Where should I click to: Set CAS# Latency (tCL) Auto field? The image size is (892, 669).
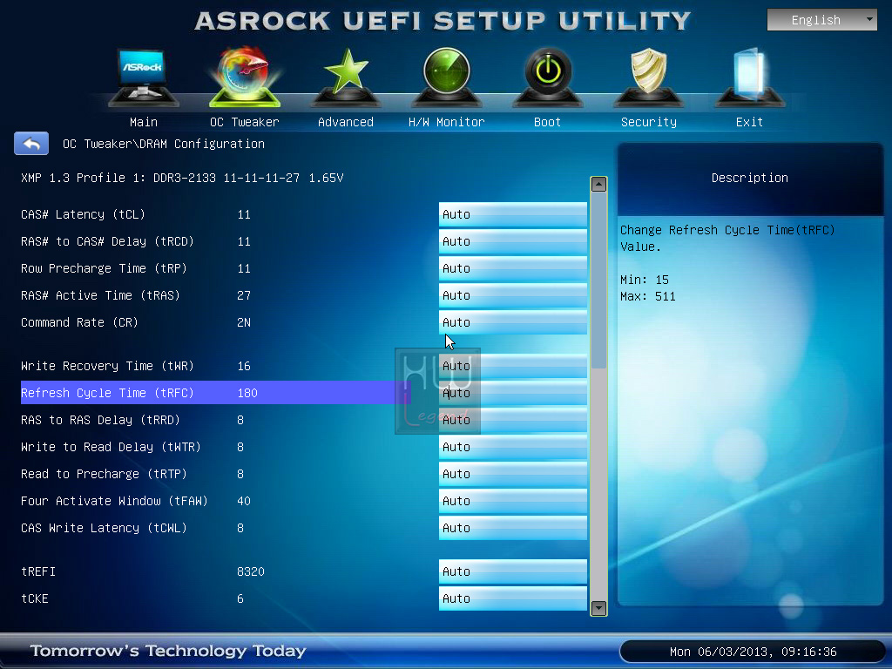[x=512, y=214]
